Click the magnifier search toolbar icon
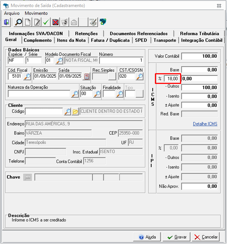 click(18, 22)
